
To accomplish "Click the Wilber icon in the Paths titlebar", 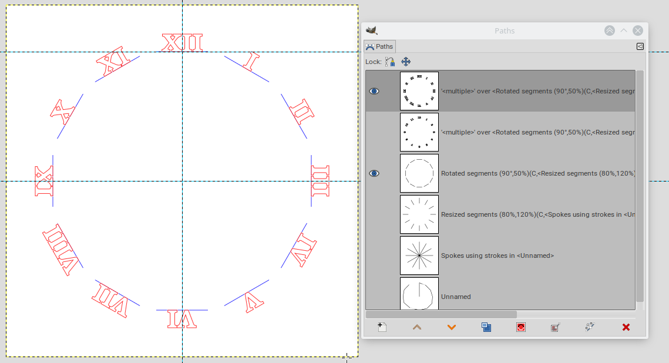I will click(372, 31).
